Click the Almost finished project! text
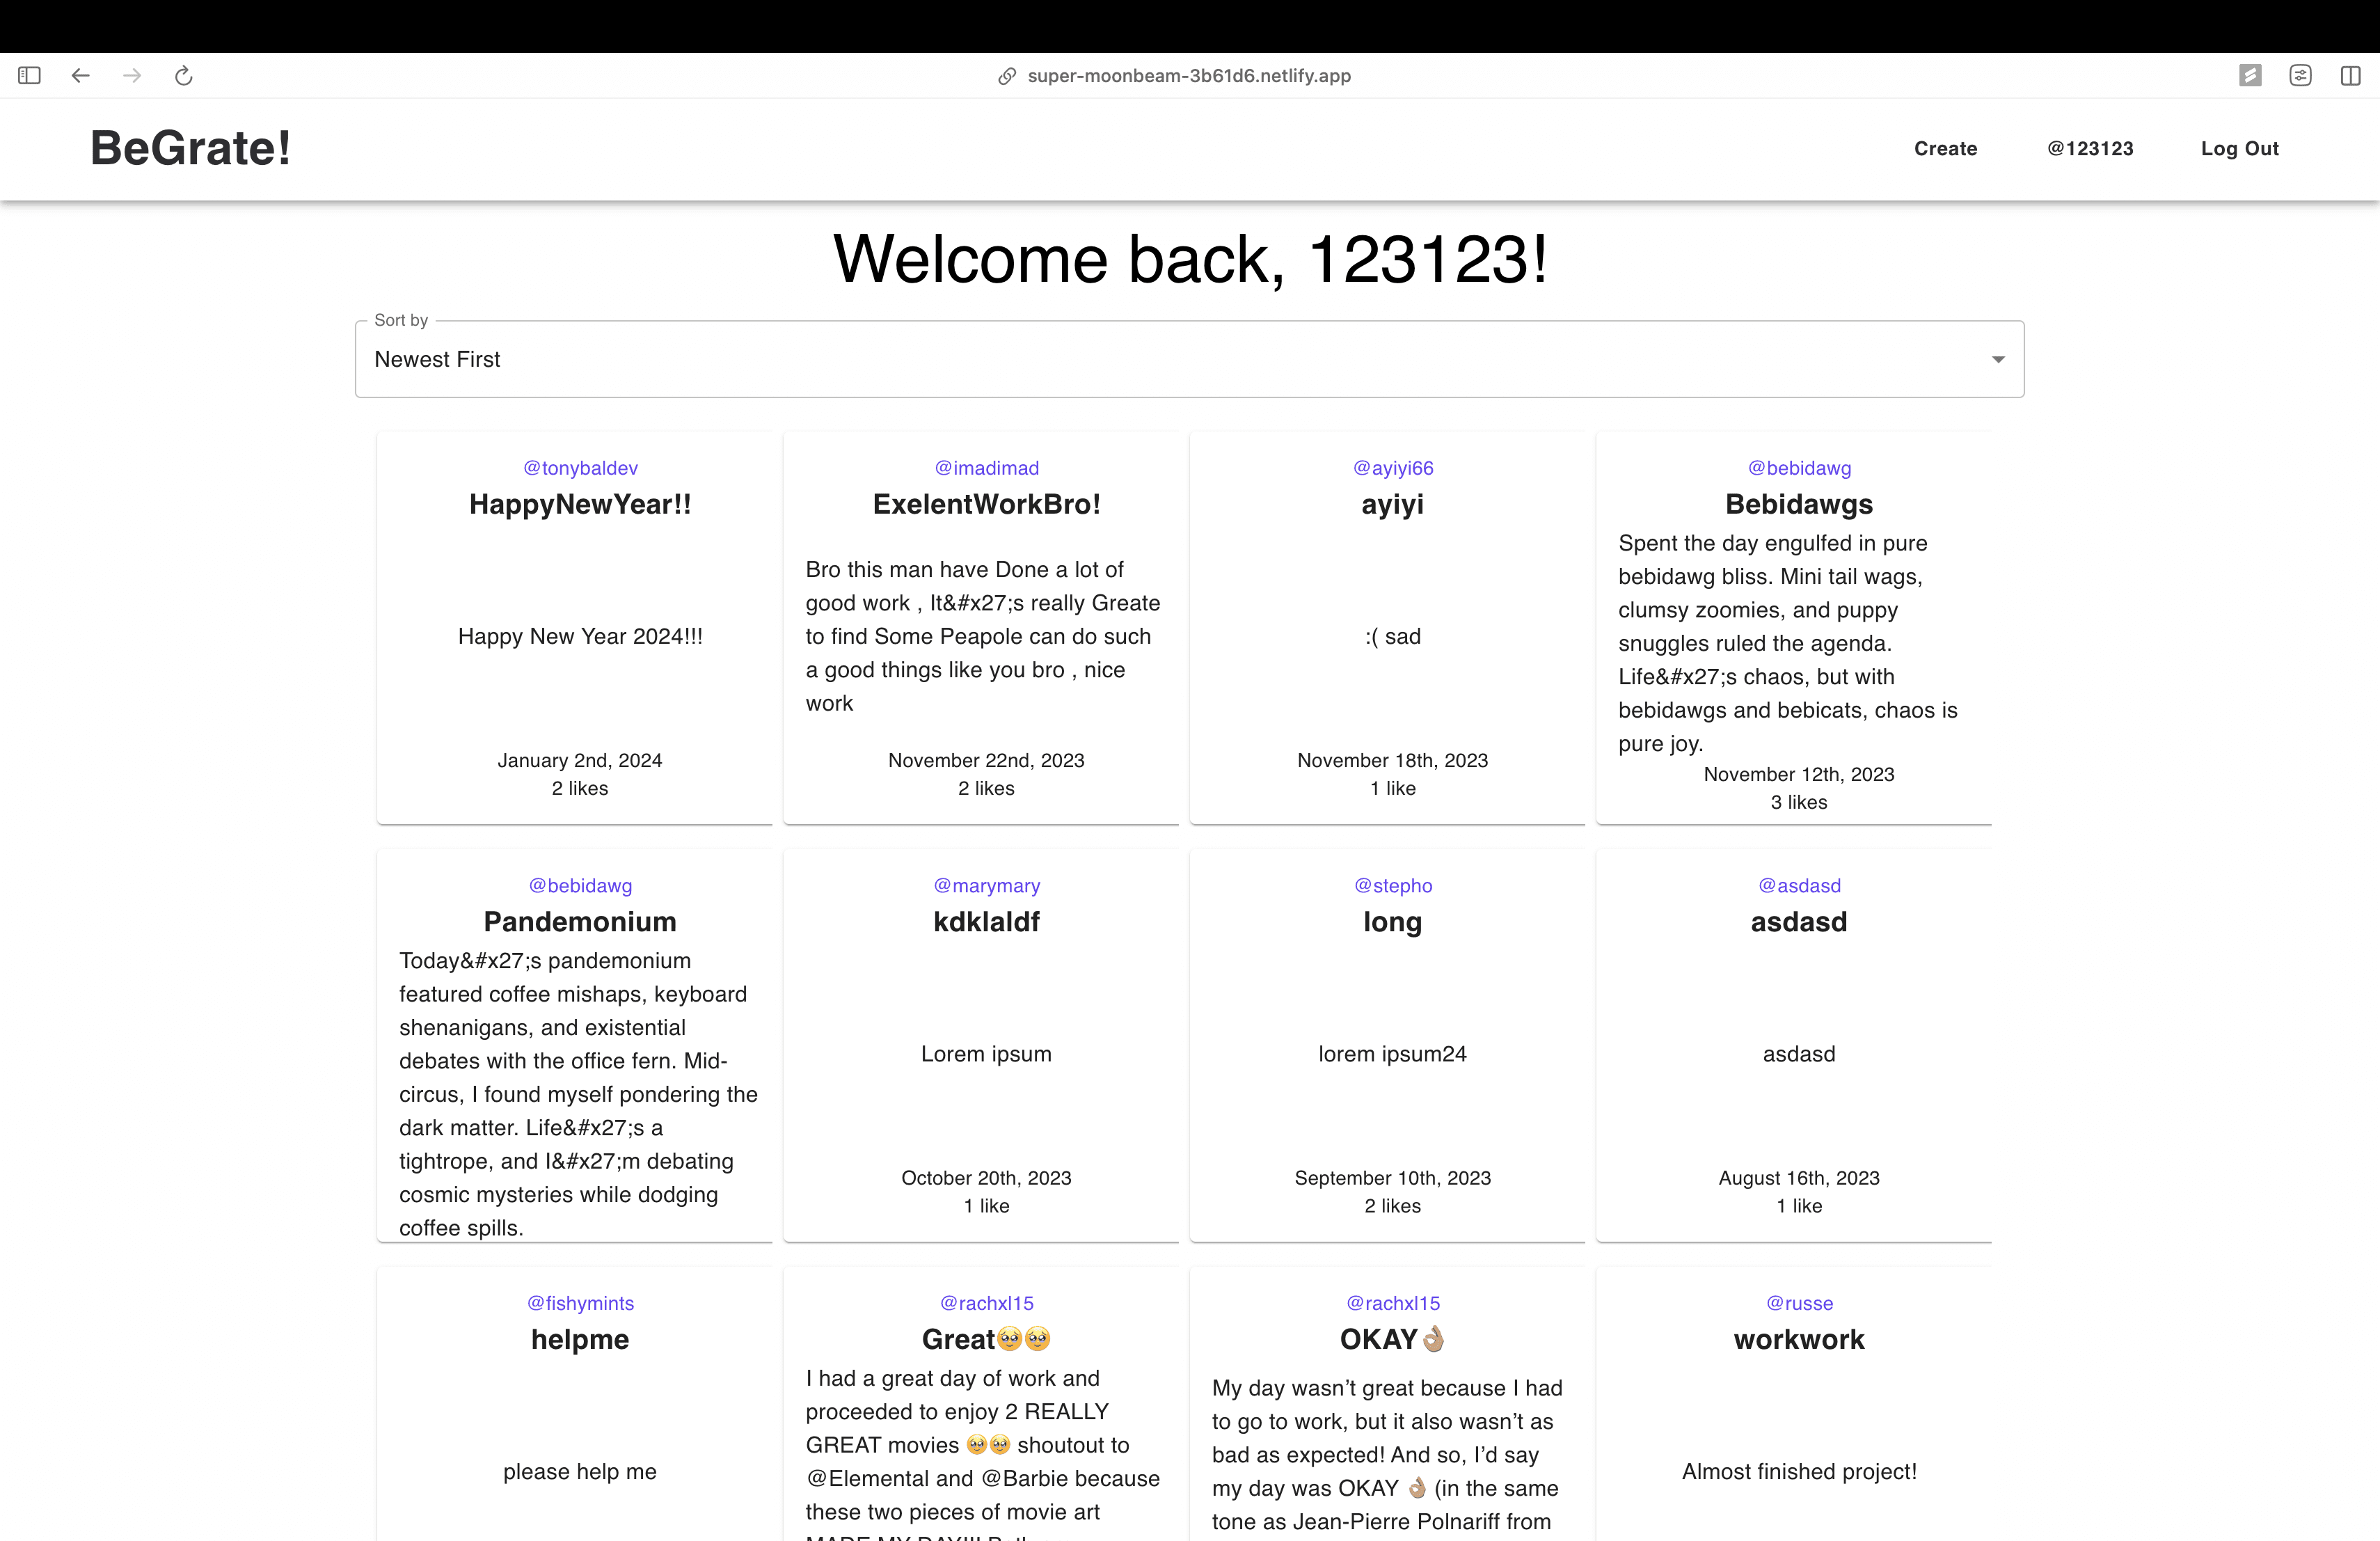 click(x=1799, y=1472)
